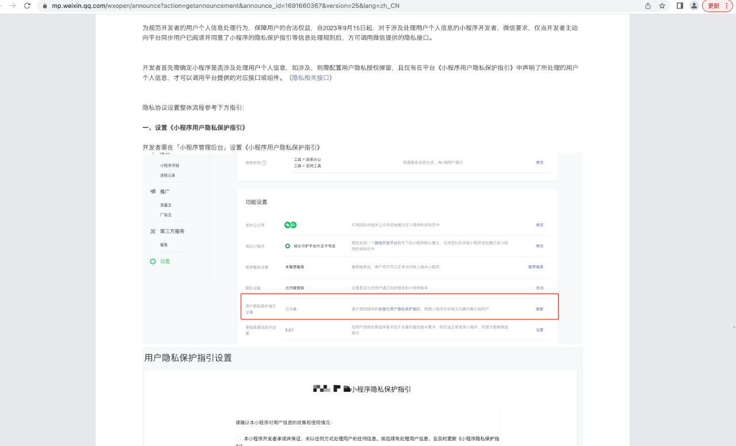
Task: Open the 标准化用户隐私保护指引 link
Action: tap(399, 309)
